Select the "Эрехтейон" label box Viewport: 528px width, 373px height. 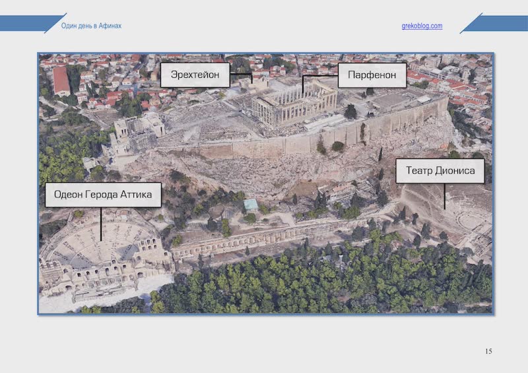click(x=195, y=75)
